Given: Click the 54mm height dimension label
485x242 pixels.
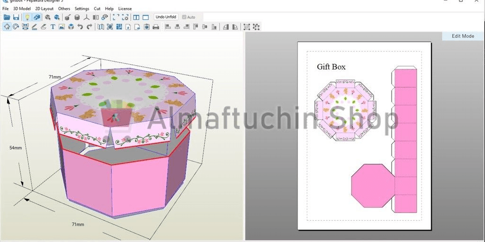Looking at the screenshot, I should point(16,148).
